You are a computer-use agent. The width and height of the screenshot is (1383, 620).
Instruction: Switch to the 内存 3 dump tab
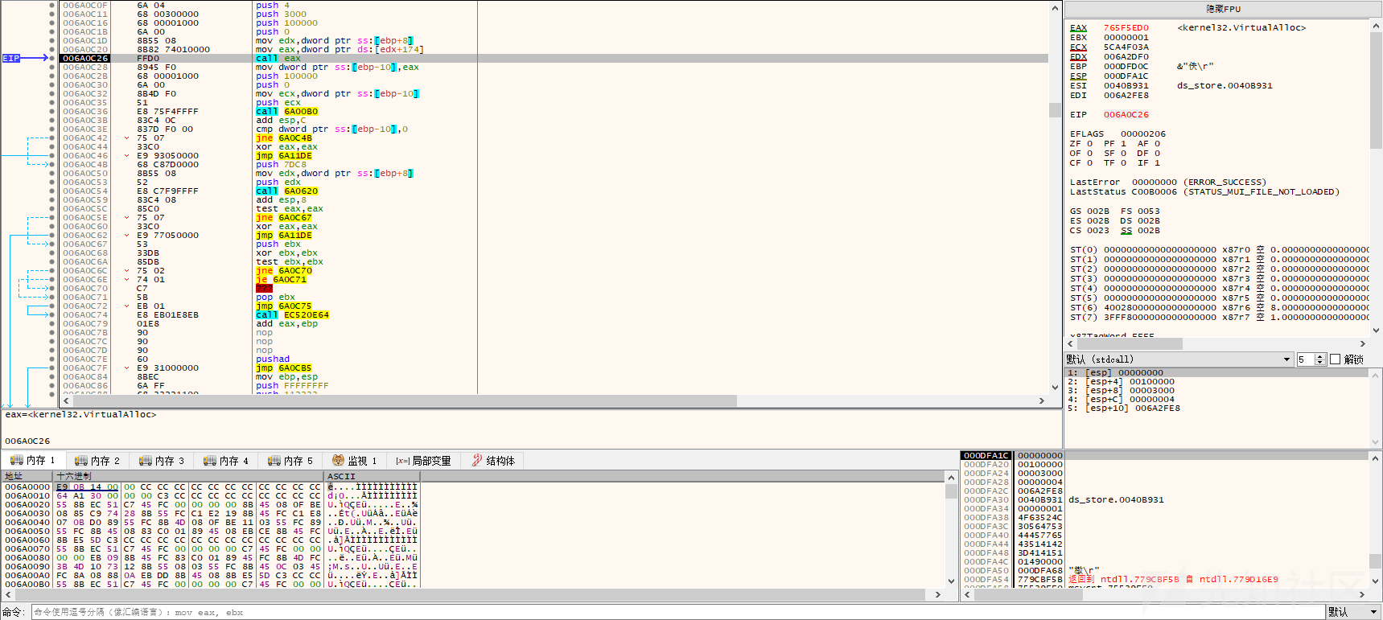click(162, 461)
